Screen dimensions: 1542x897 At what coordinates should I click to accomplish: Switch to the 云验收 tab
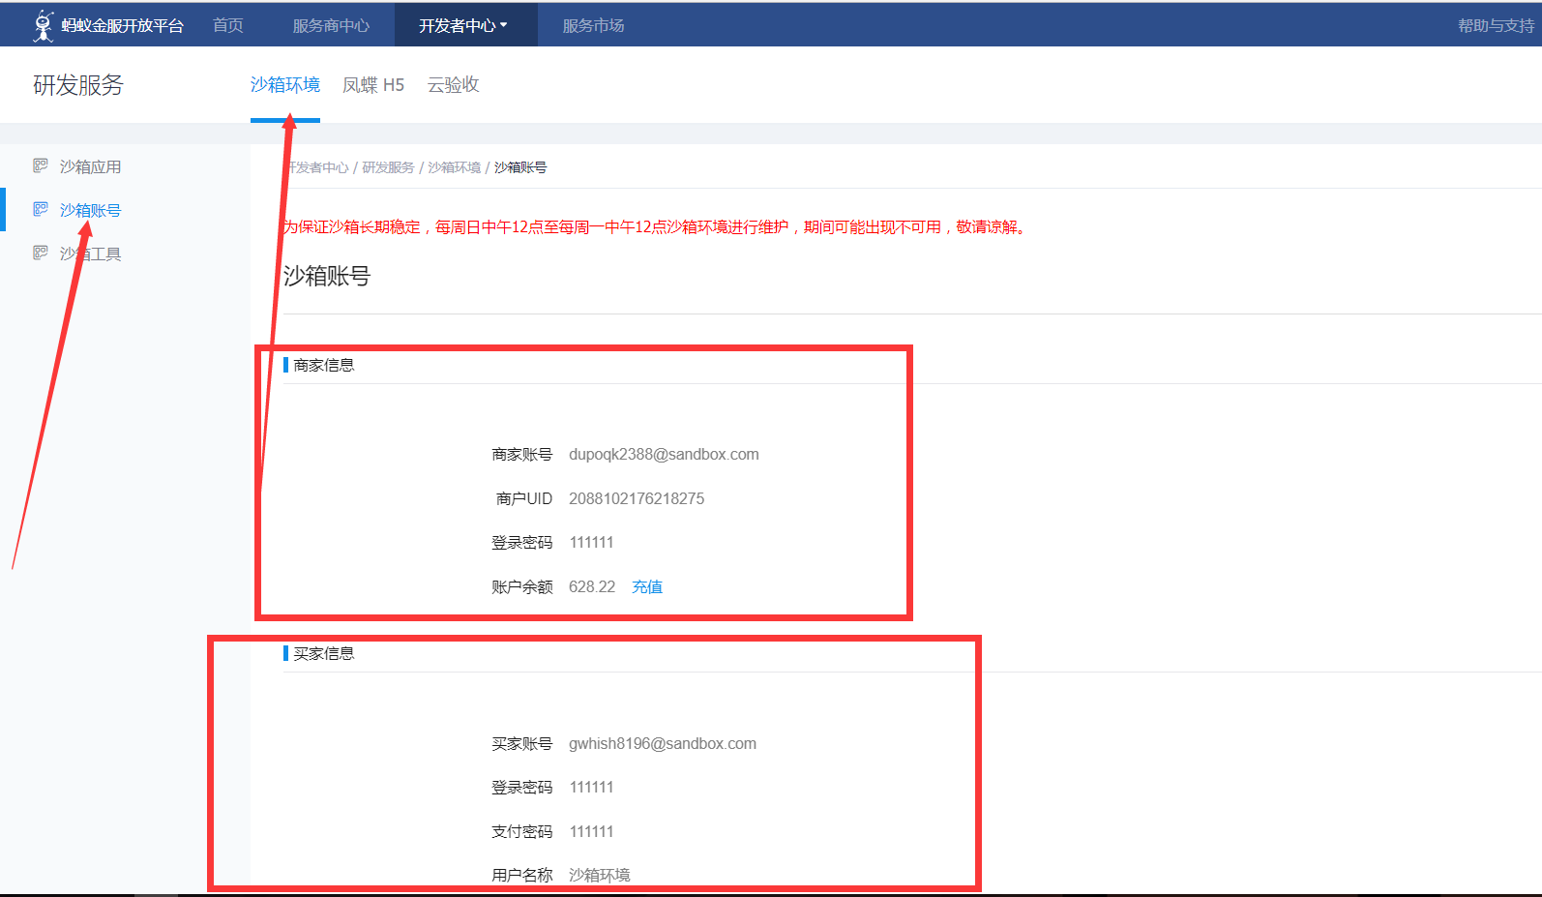[454, 85]
